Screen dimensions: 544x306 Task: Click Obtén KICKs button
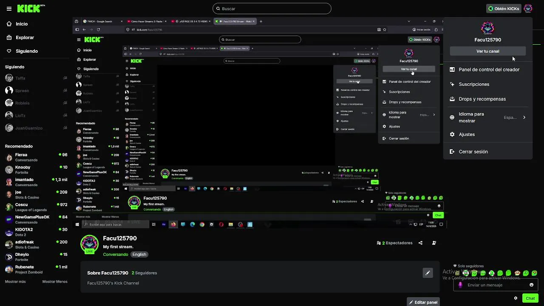[504, 8]
